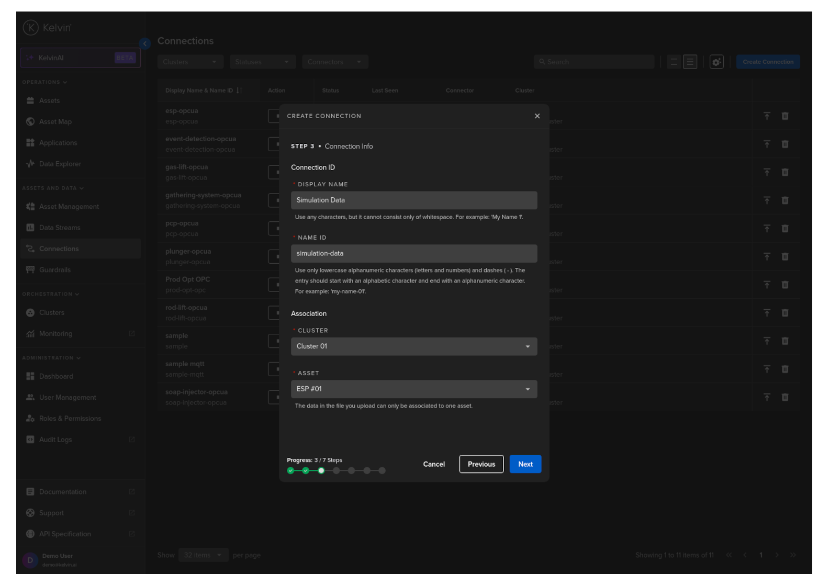Cancel the Create Connection wizard
829x586 pixels.
pyautogui.click(x=433, y=464)
